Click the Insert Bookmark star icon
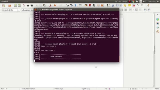The image size is (160, 90). pyautogui.click(x=125, y=5)
